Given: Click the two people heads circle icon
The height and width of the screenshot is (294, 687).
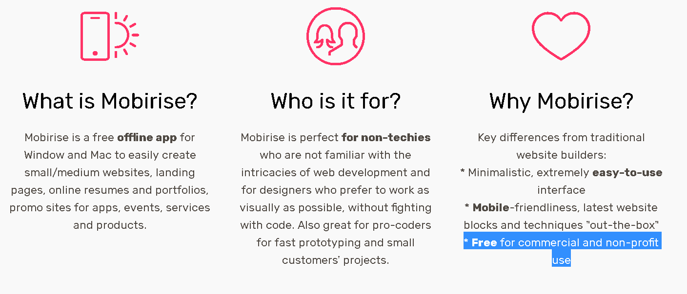Looking at the screenshot, I should [x=336, y=36].
